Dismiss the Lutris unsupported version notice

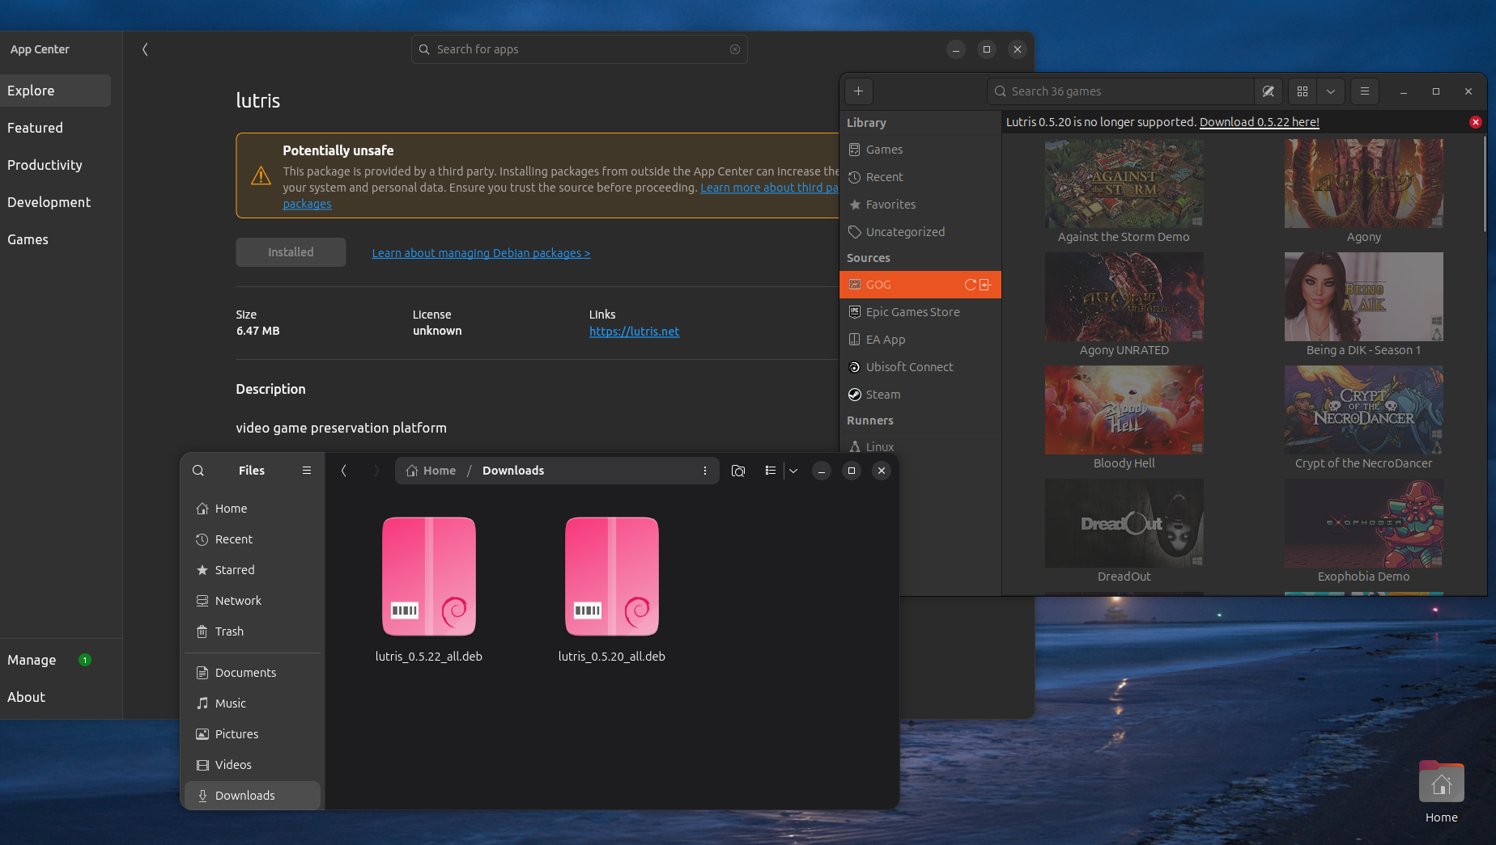pyautogui.click(x=1476, y=122)
